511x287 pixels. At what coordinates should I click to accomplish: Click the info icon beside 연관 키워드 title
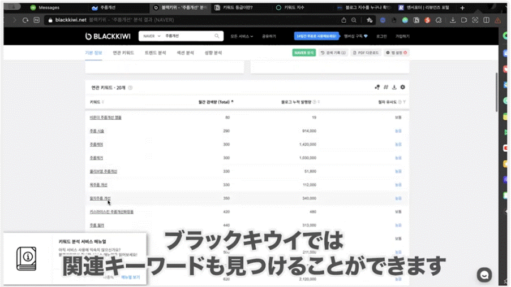(x=130, y=88)
